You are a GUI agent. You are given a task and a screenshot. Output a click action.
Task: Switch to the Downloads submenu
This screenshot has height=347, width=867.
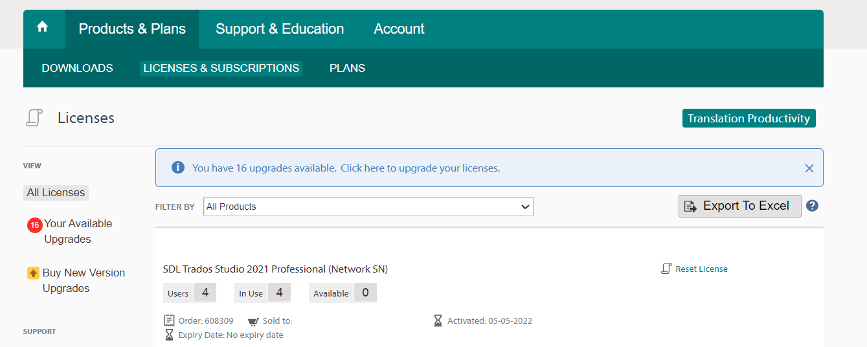77,68
